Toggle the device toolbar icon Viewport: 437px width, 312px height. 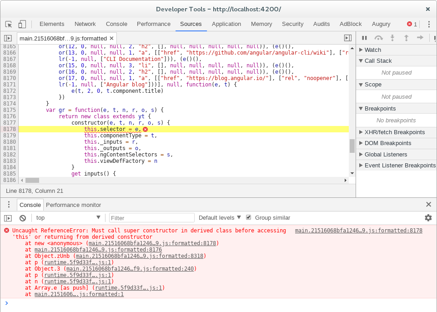click(x=22, y=24)
